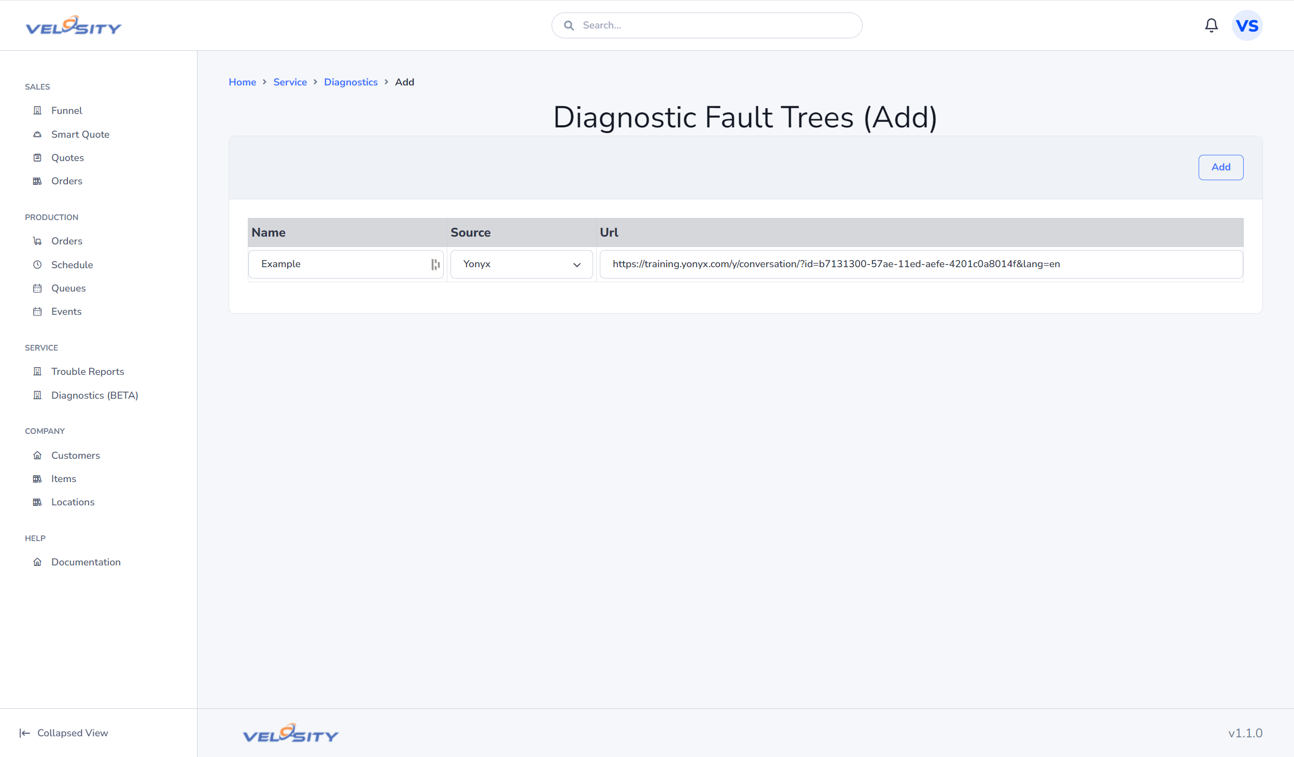The width and height of the screenshot is (1294, 757).
Task: Click the Queues calendar icon
Action: pyautogui.click(x=37, y=288)
